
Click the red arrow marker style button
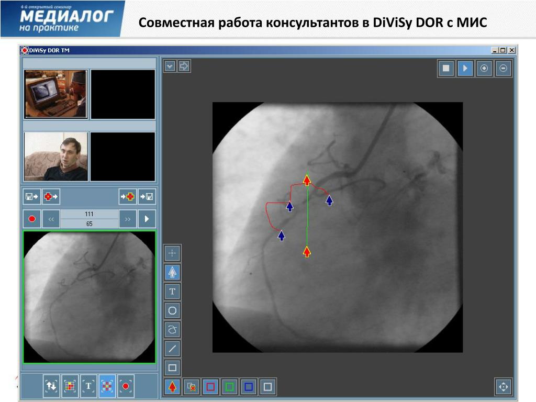[172, 387]
